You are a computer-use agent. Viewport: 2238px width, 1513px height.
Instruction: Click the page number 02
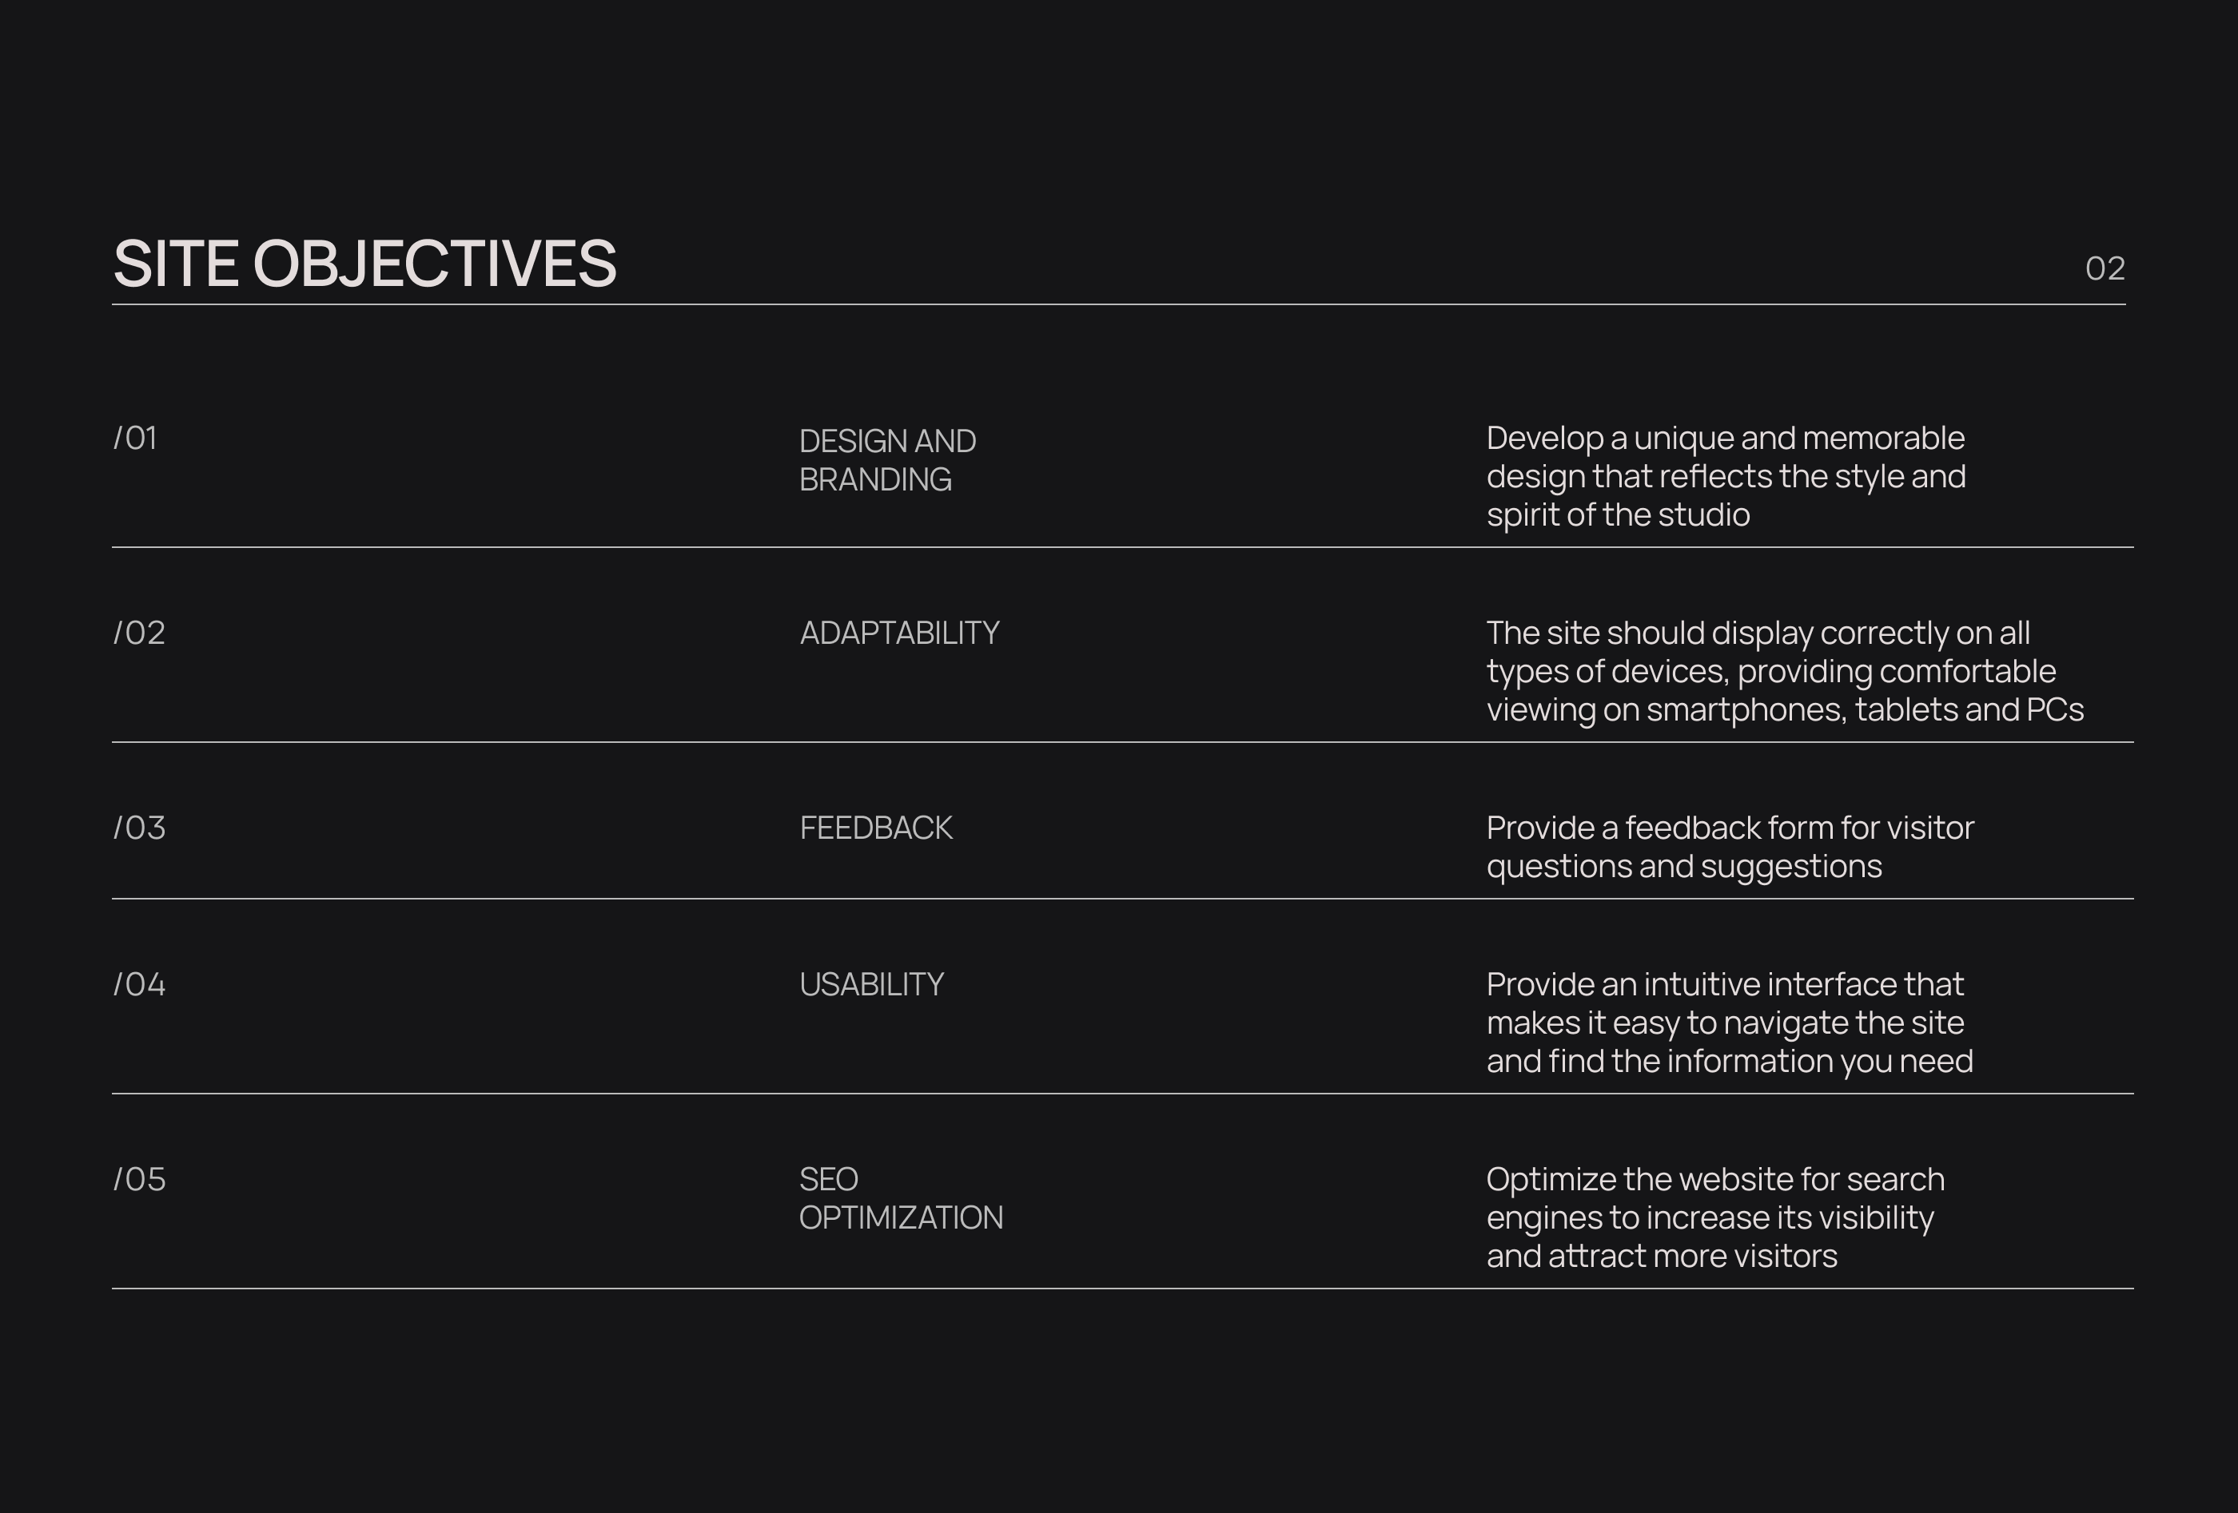click(2105, 268)
